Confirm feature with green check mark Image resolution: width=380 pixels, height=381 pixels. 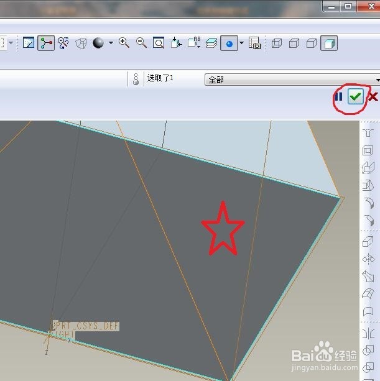point(356,96)
